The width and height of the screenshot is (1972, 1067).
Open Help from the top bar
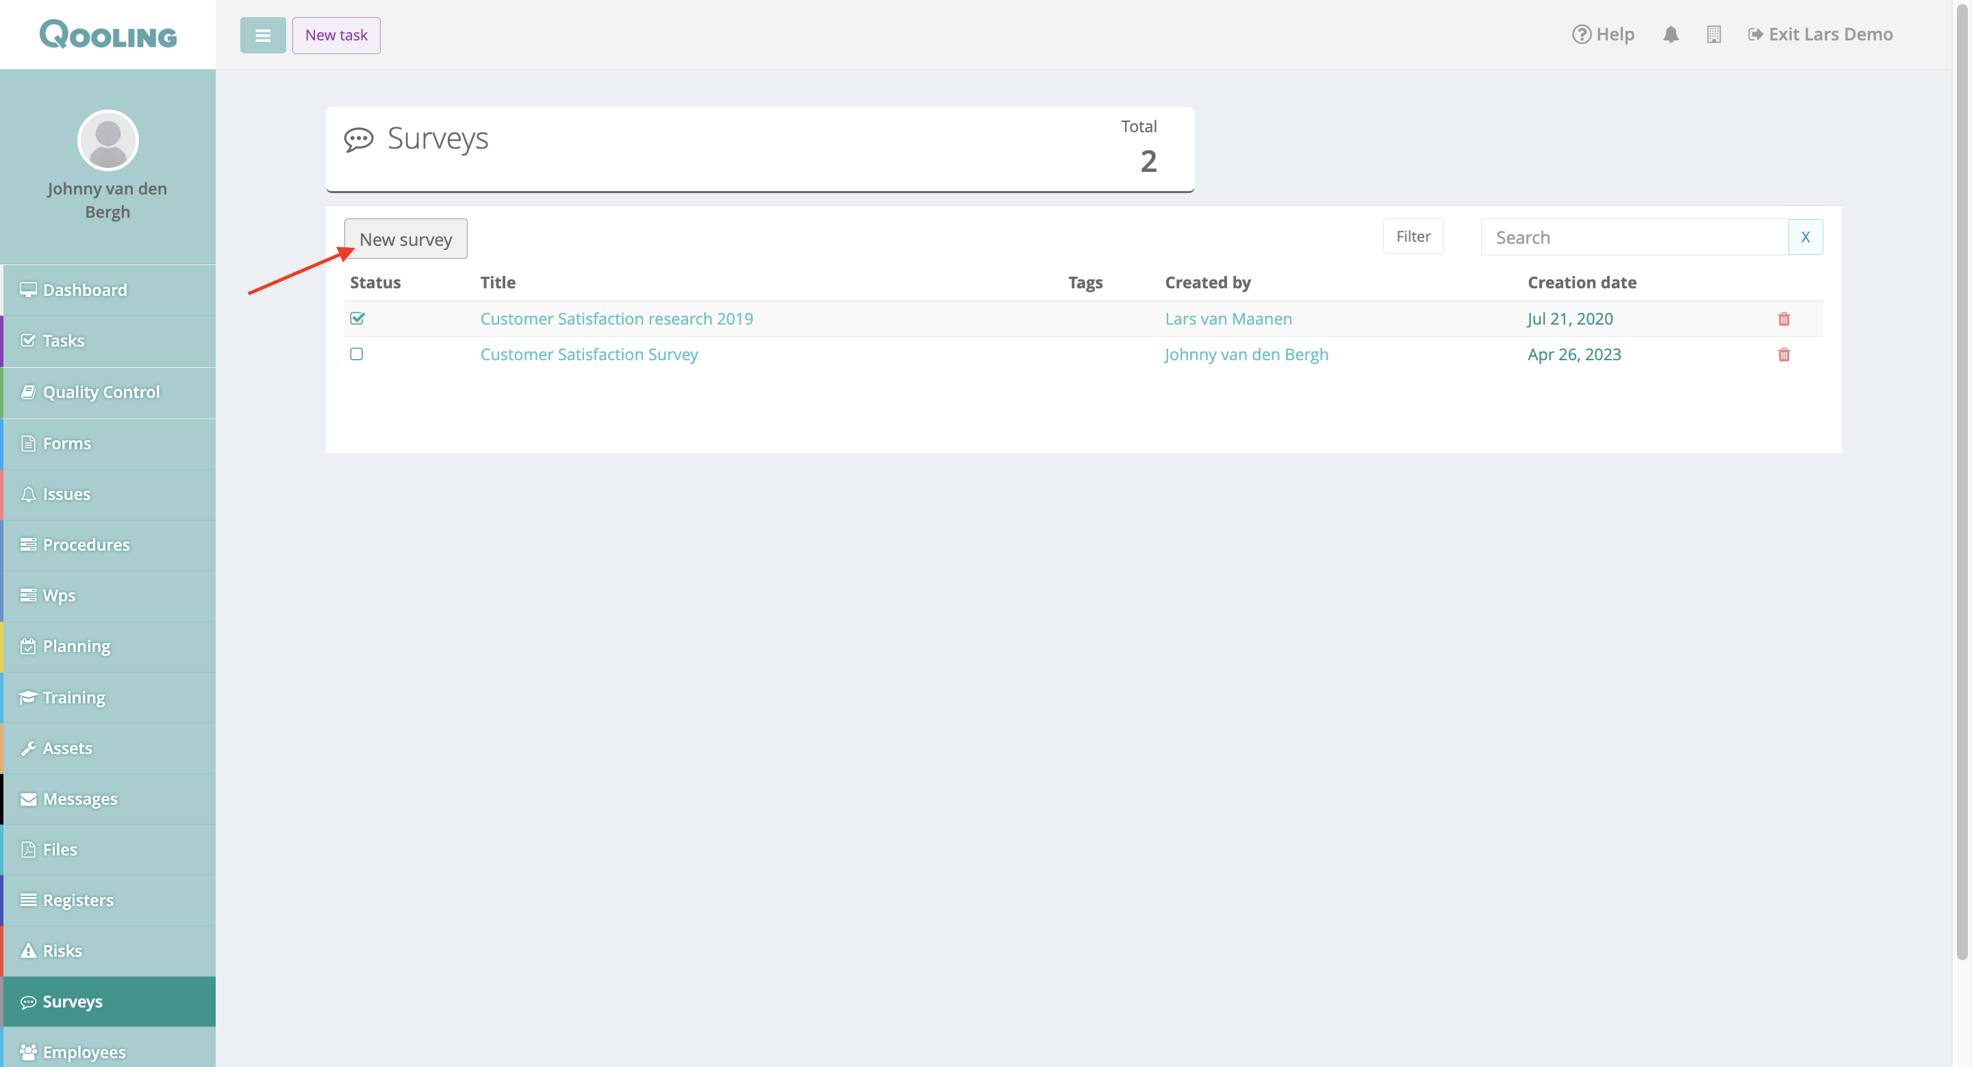pyautogui.click(x=1603, y=34)
